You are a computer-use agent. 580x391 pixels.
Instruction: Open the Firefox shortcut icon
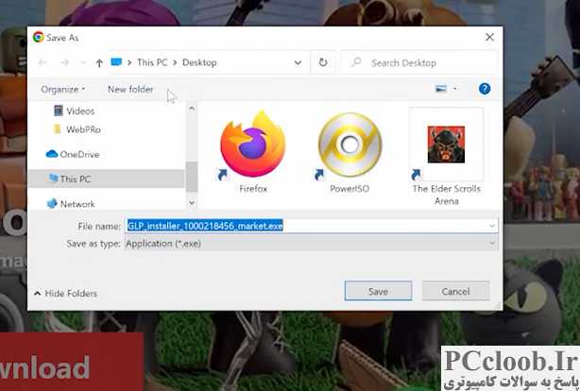252,144
